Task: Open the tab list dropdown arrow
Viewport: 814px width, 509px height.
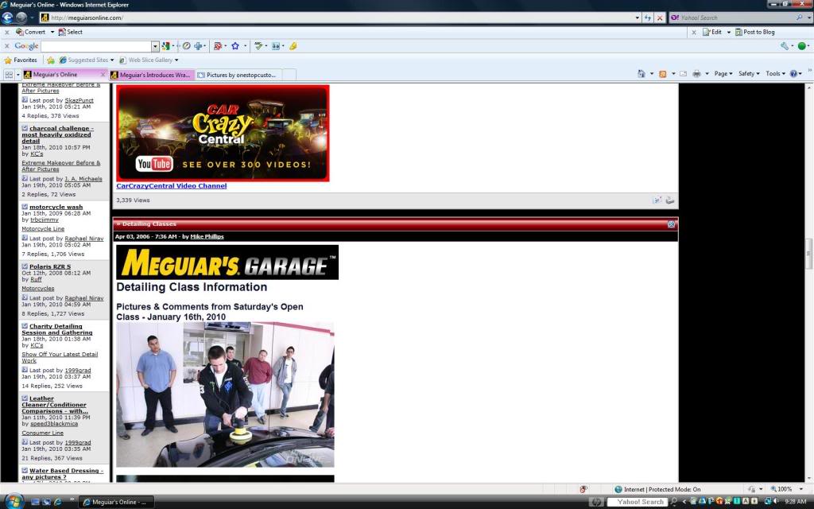Action: 18,75
